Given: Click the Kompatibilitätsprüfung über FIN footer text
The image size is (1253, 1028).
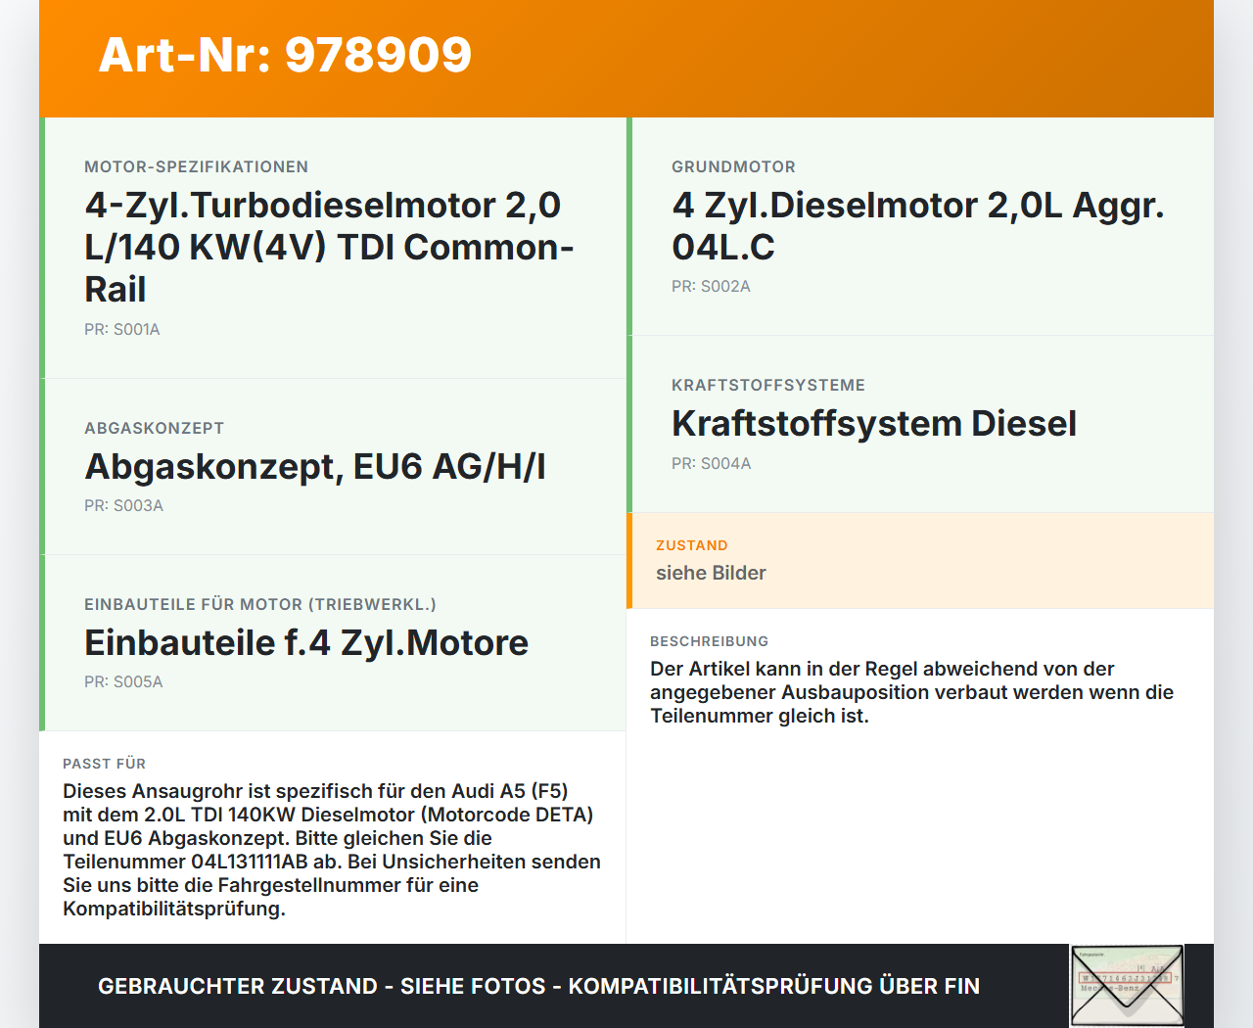Looking at the screenshot, I should (773, 986).
